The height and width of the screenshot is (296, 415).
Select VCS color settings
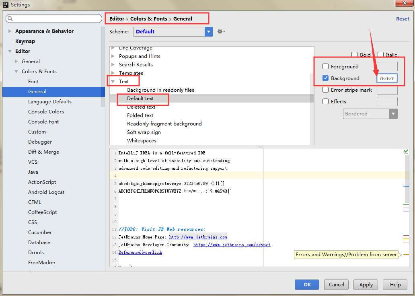(x=33, y=162)
